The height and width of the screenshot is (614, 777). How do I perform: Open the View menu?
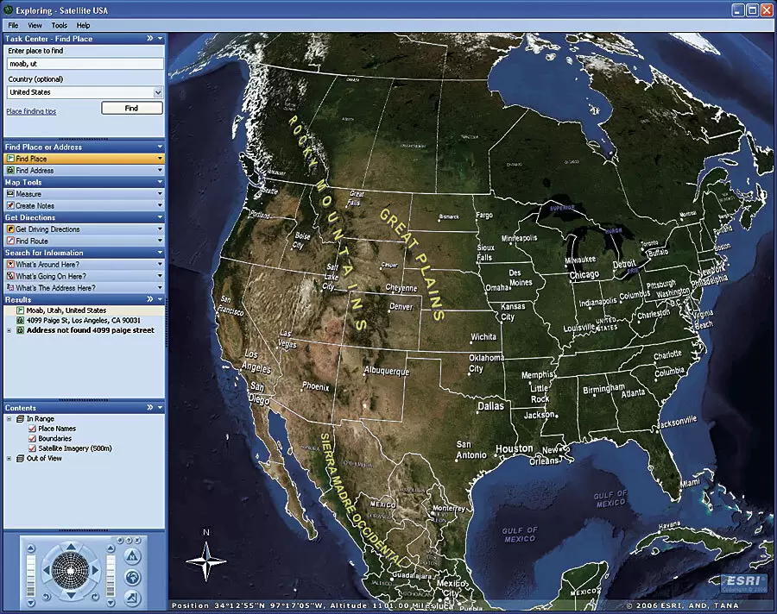pos(35,25)
